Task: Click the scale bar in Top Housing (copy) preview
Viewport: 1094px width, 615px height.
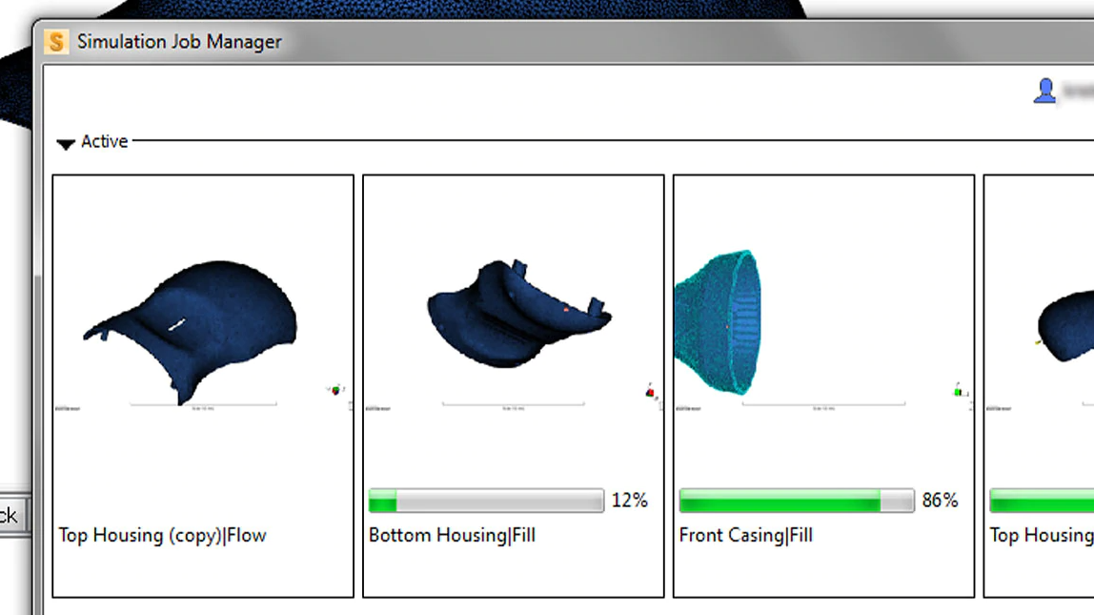Action: pos(203,405)
